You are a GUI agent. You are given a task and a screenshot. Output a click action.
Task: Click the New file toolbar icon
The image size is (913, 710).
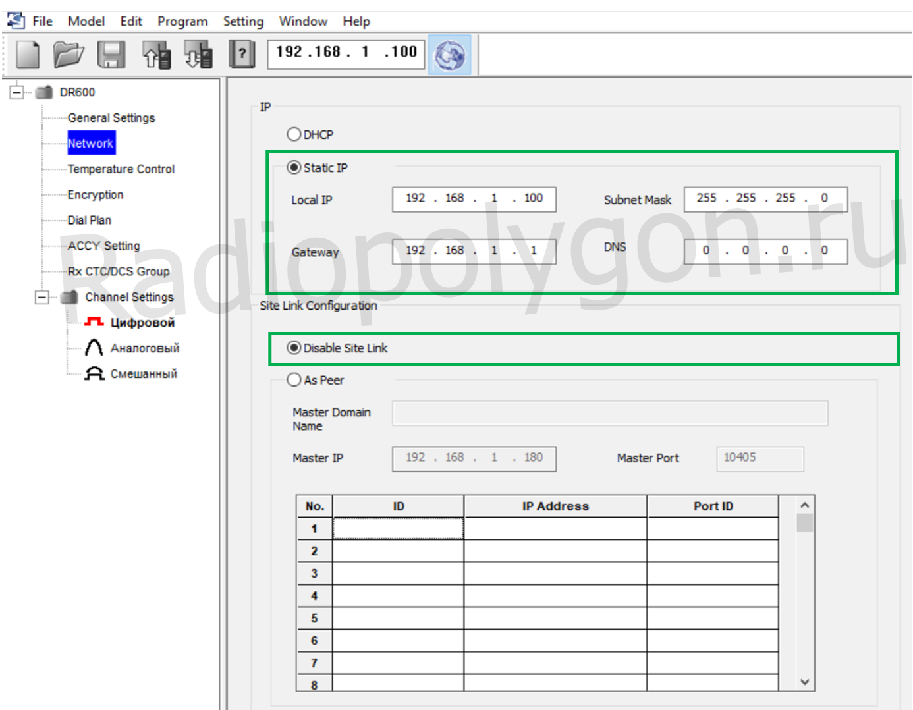point(28,54)
